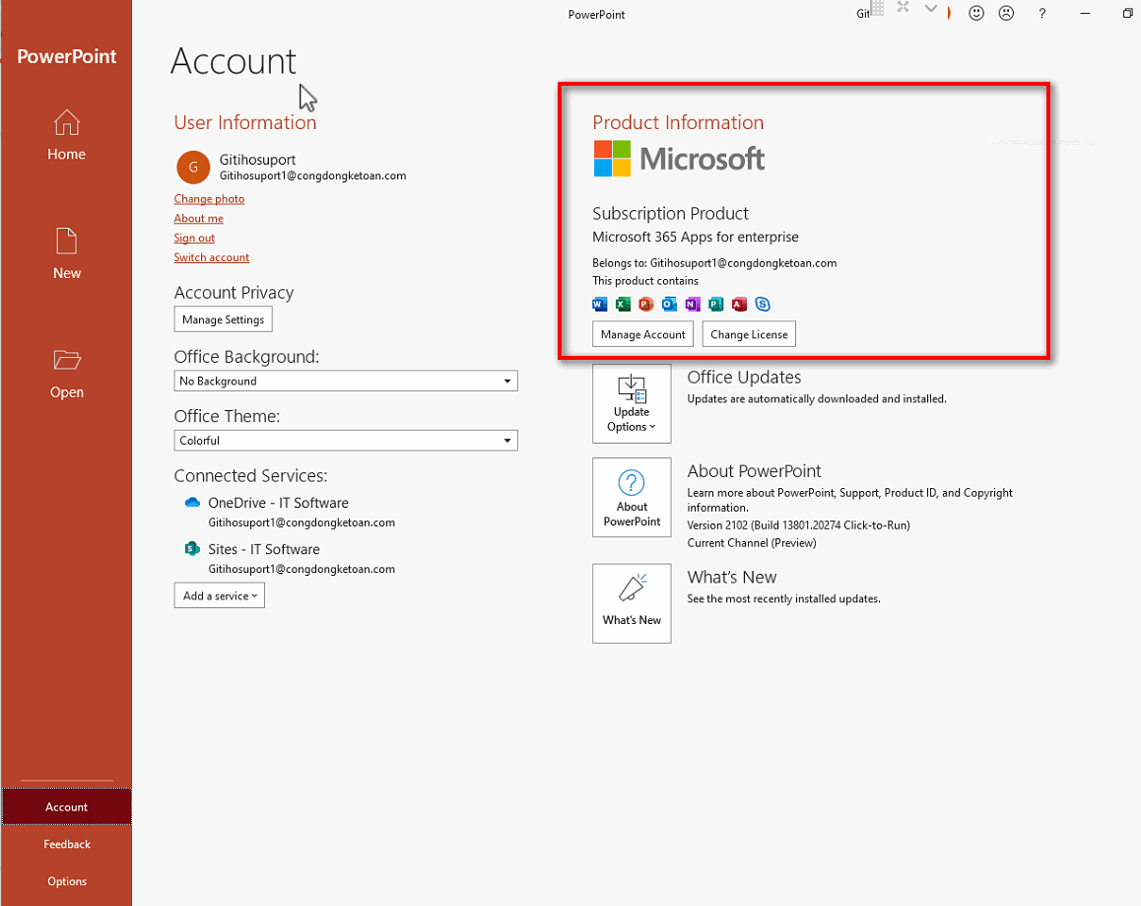
Task: Click the Publisher app icon
Action: pos(716,305)
